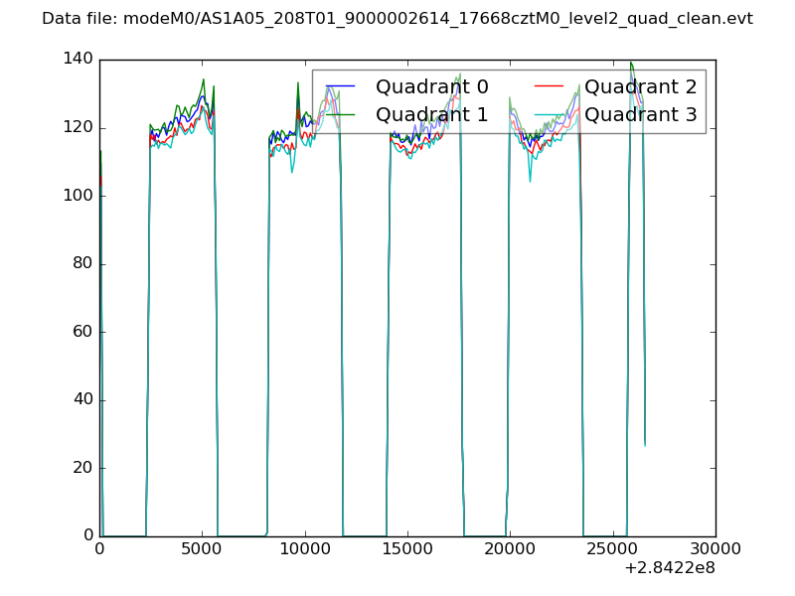
Task: Click the 140 y-axis tick label
Action: click(x=79, y=60)
